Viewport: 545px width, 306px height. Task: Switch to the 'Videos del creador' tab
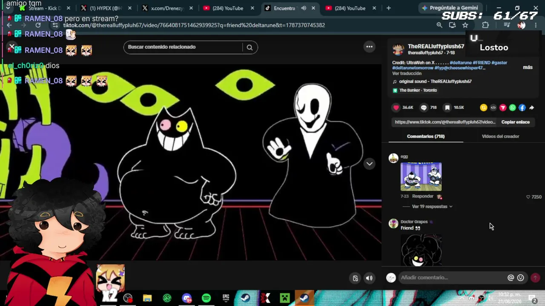pos(500,136)
